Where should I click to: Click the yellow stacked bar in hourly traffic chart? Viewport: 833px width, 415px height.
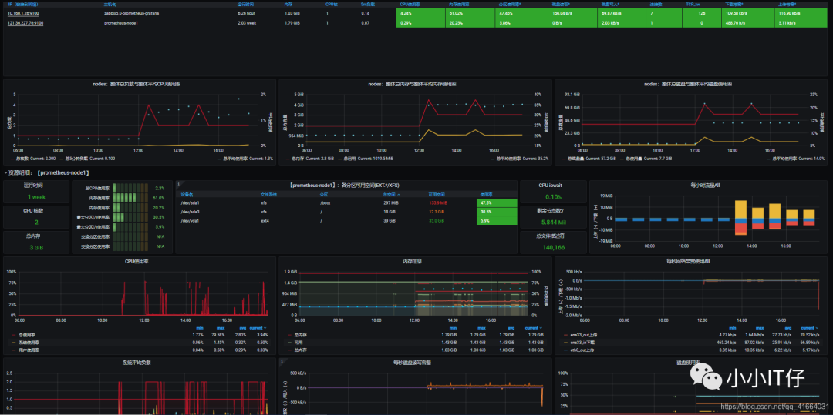pos(740,209)
